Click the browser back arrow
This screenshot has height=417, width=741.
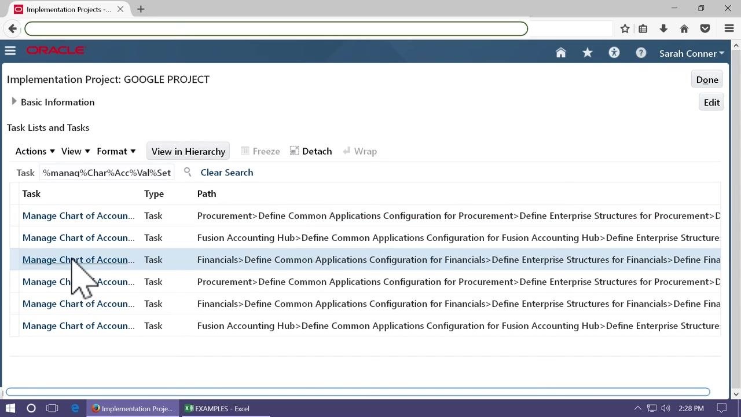click(x=13, y=28)
